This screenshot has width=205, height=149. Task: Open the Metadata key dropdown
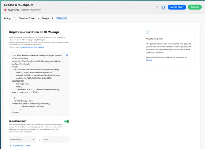pyautogui.click(x=22, y=140)
